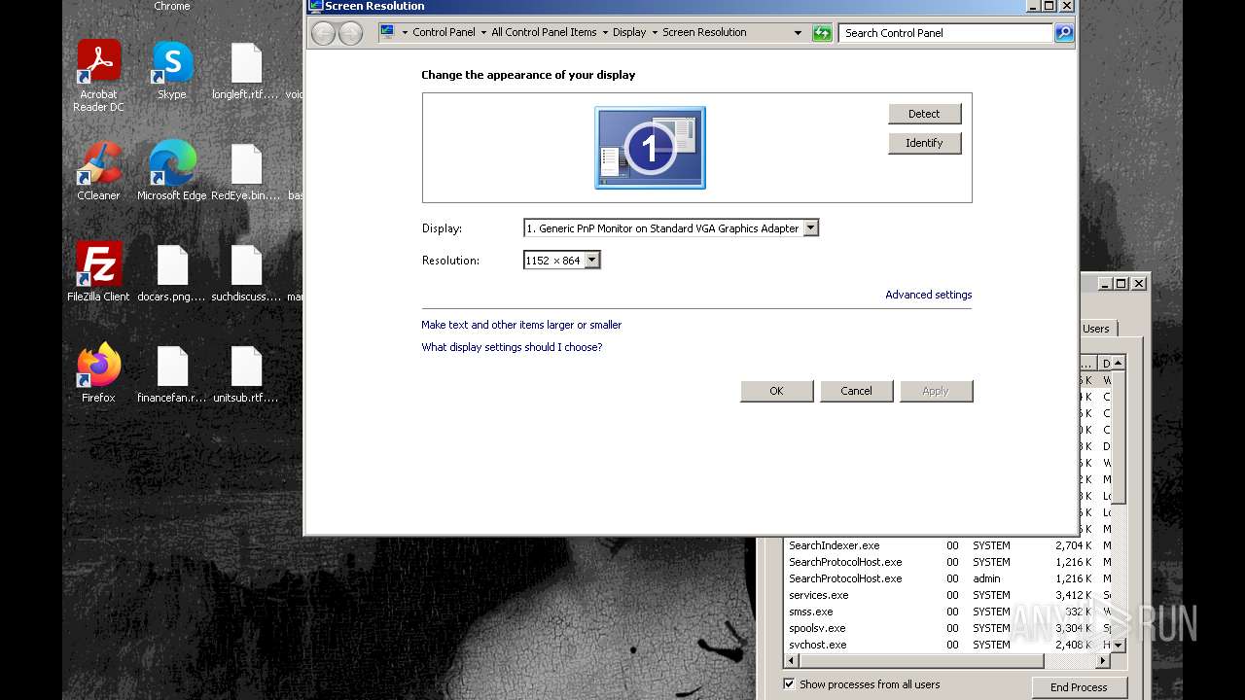The image size is (1245, 700).
Task: Click Control Panel breadcrumb
Action: click(444, 32)
